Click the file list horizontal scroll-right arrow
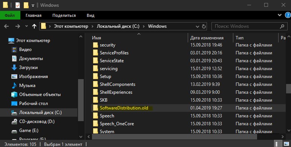 coord(283,137)
